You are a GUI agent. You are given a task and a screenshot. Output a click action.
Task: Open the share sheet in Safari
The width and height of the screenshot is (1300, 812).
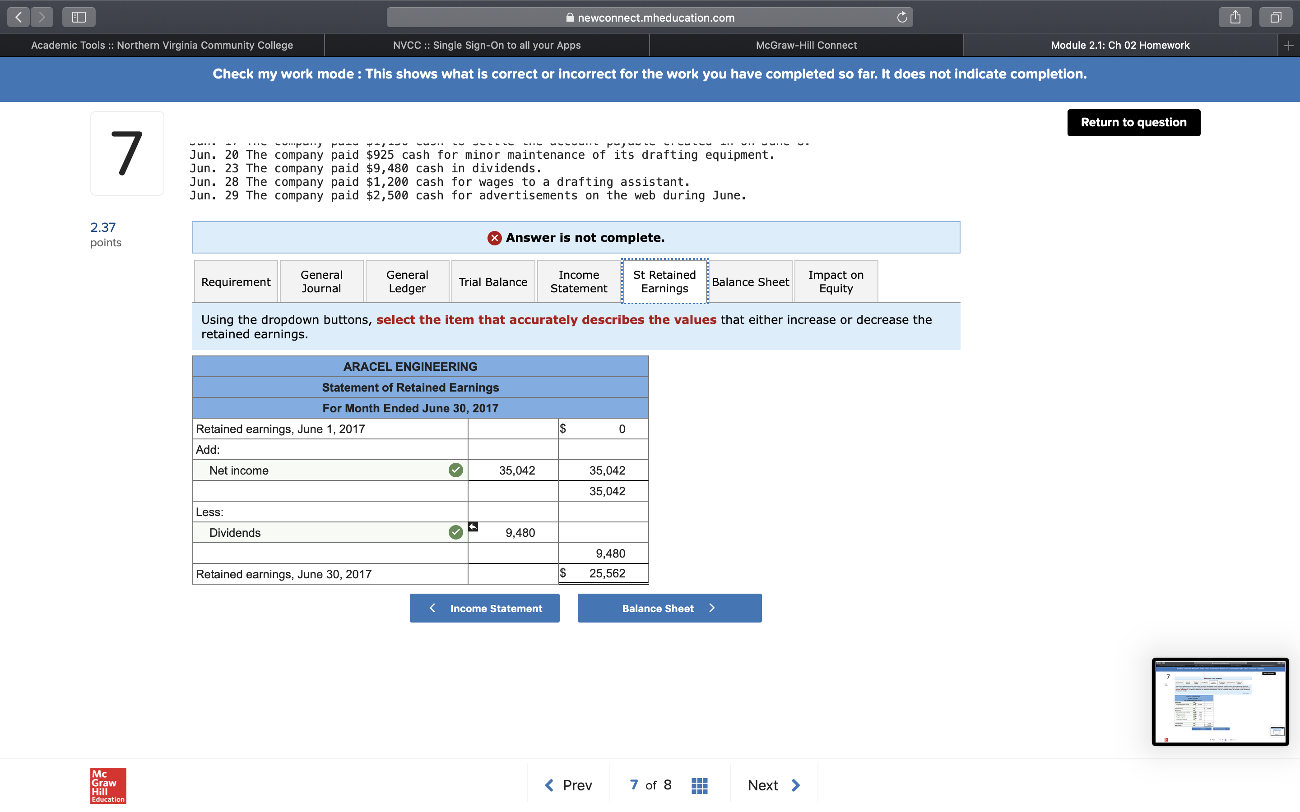click(1235, 17)
